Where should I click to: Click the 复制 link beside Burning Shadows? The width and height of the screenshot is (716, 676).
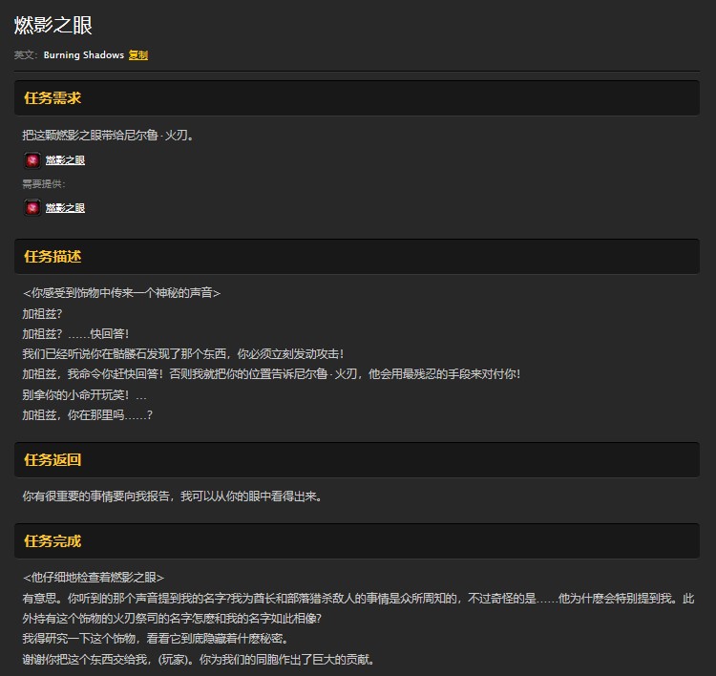point(137,55)
